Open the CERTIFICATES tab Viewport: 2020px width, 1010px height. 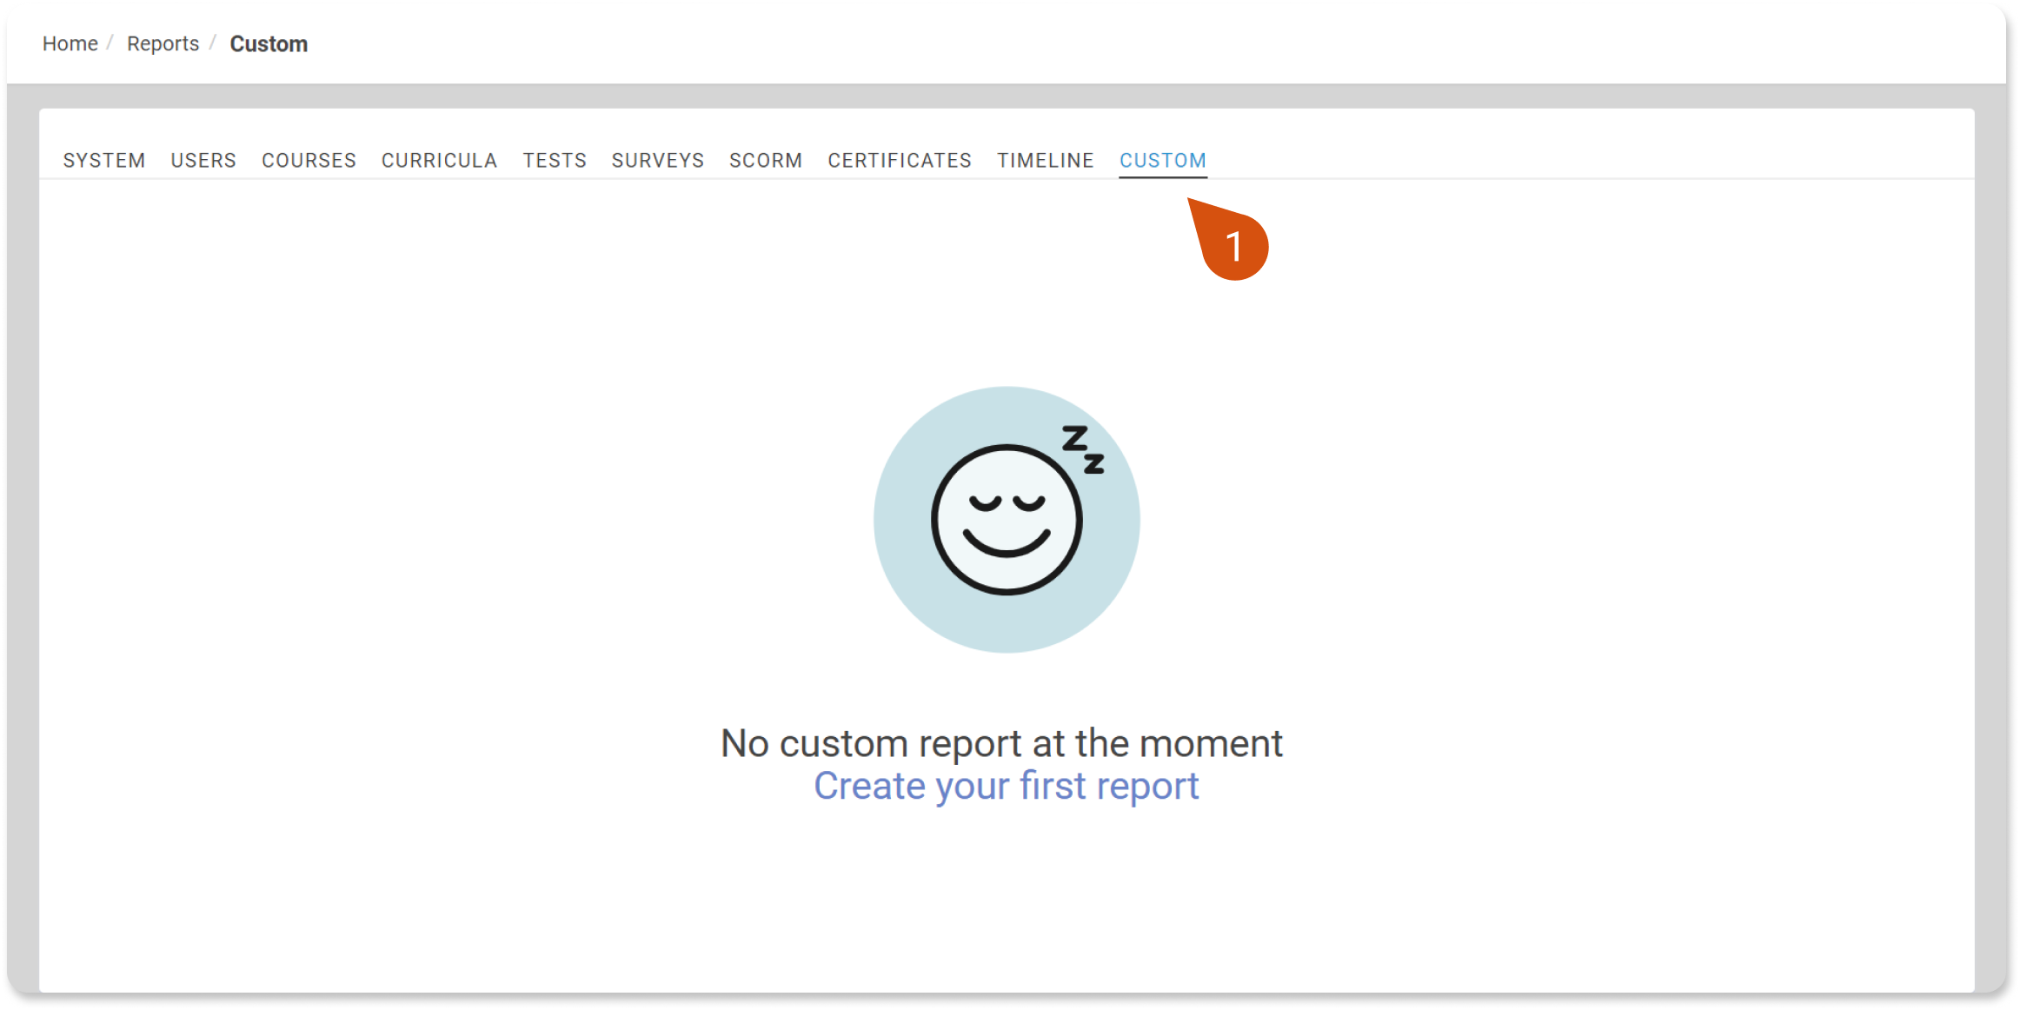pyautogui.click(x=899, y=161)
